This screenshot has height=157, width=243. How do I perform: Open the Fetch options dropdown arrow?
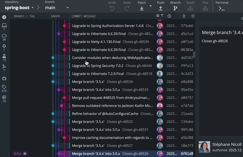point(151,6)
